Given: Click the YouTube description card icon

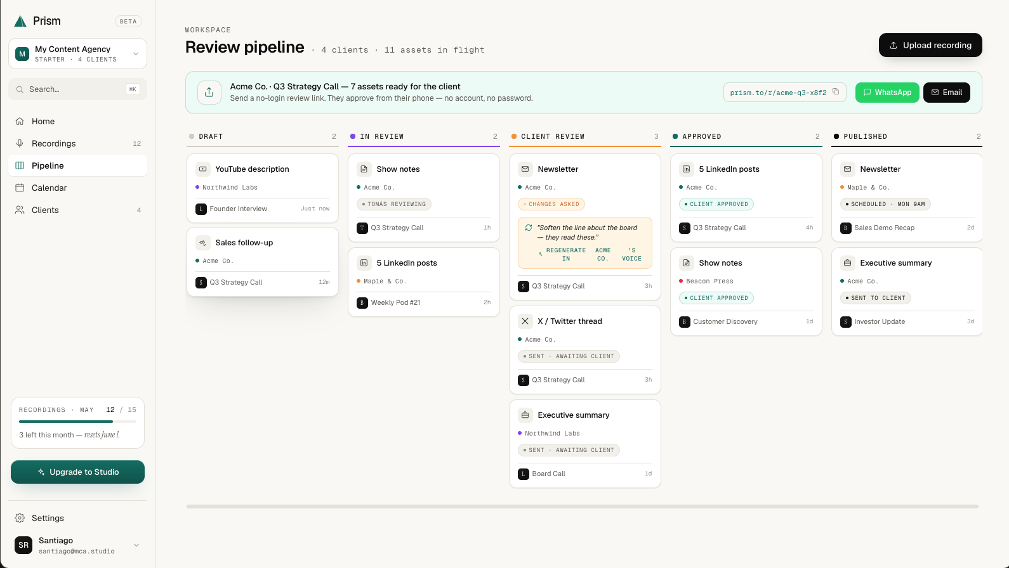Looking at the screenshot, I should click(203, 169).
